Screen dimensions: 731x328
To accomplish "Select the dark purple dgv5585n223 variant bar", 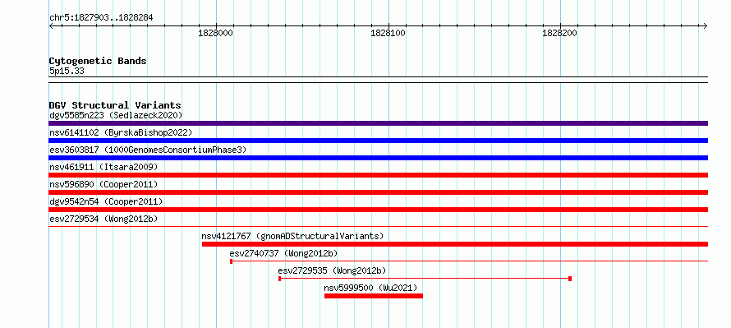I will pyautogui.click(x=378, y=123).
